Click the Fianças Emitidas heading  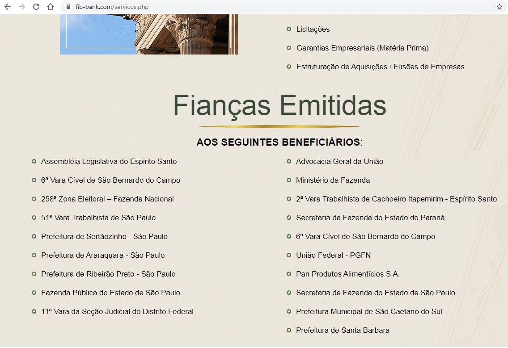tap(279, 105)
